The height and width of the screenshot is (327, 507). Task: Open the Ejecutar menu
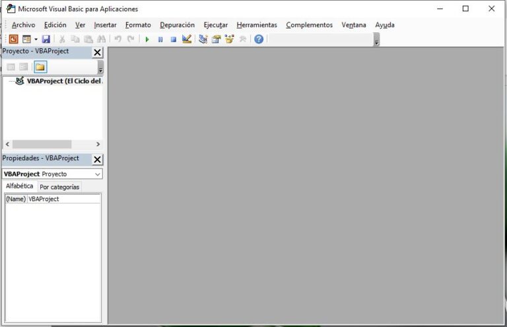point(215,25)
